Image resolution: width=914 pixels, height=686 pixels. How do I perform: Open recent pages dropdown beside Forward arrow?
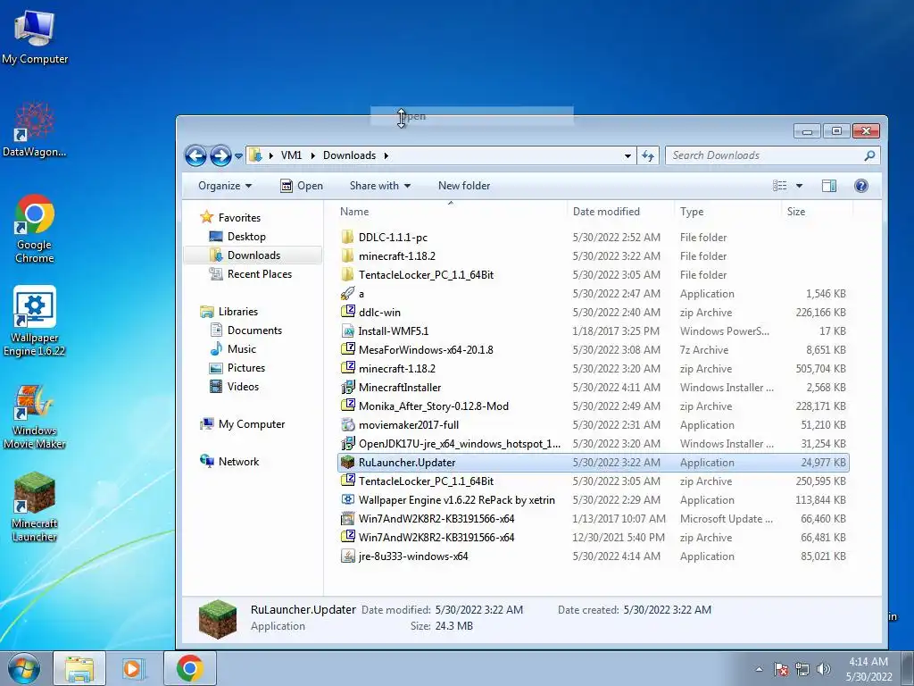pyautogui.click(x=238, y=156)
